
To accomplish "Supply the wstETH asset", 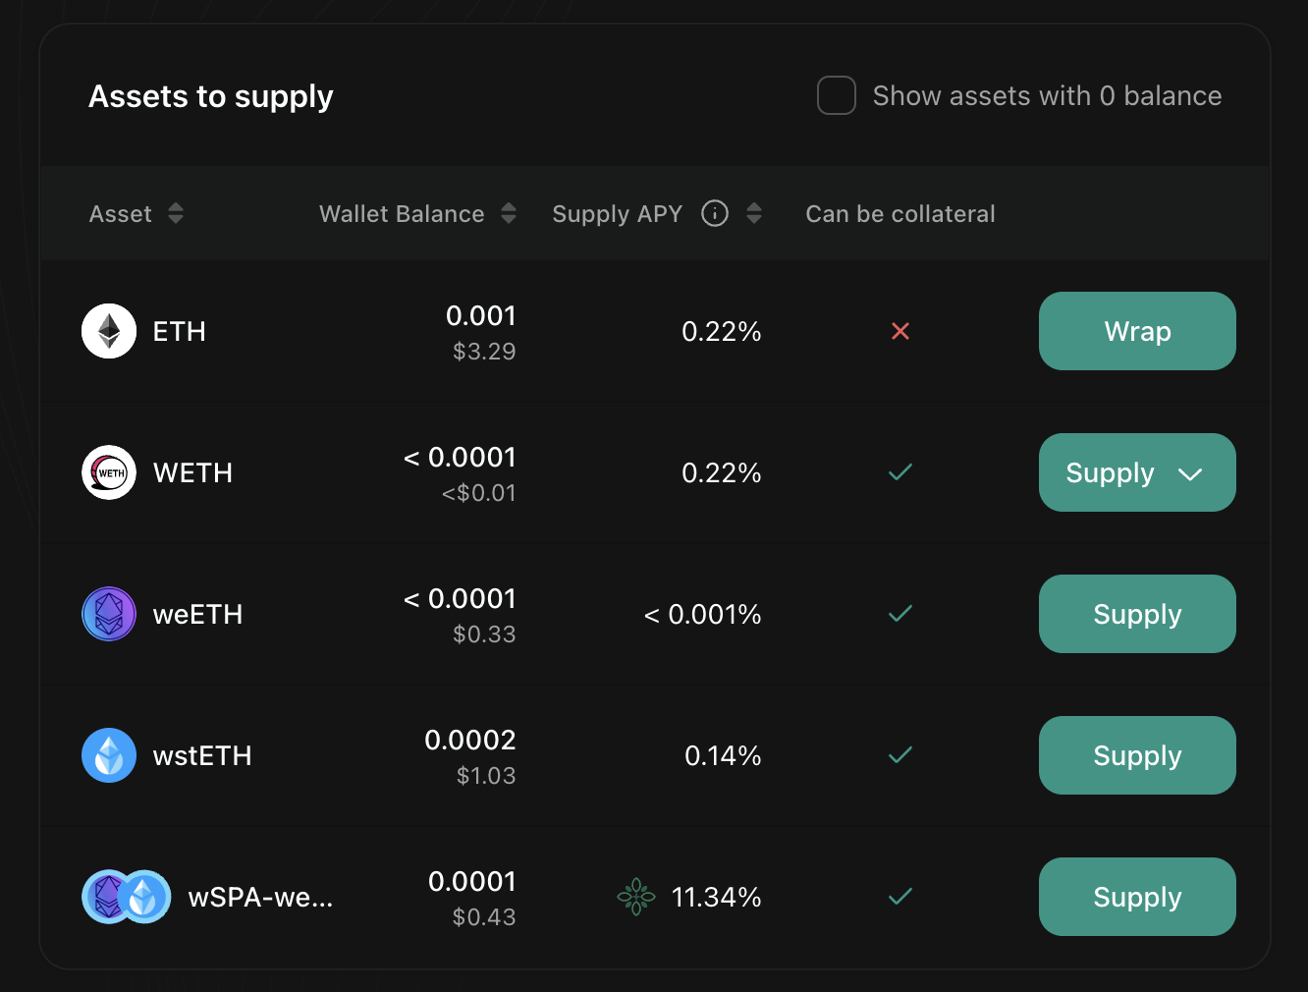I will pyautogui.click(x=1137, y=755).
